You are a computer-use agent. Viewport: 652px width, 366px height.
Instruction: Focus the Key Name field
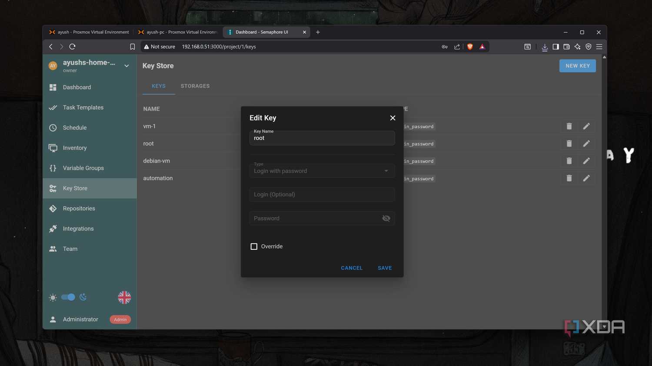[322, 138]
